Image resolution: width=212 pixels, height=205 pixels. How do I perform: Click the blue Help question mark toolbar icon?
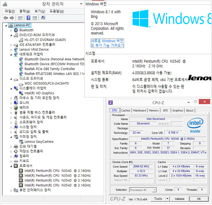(28, 18)
